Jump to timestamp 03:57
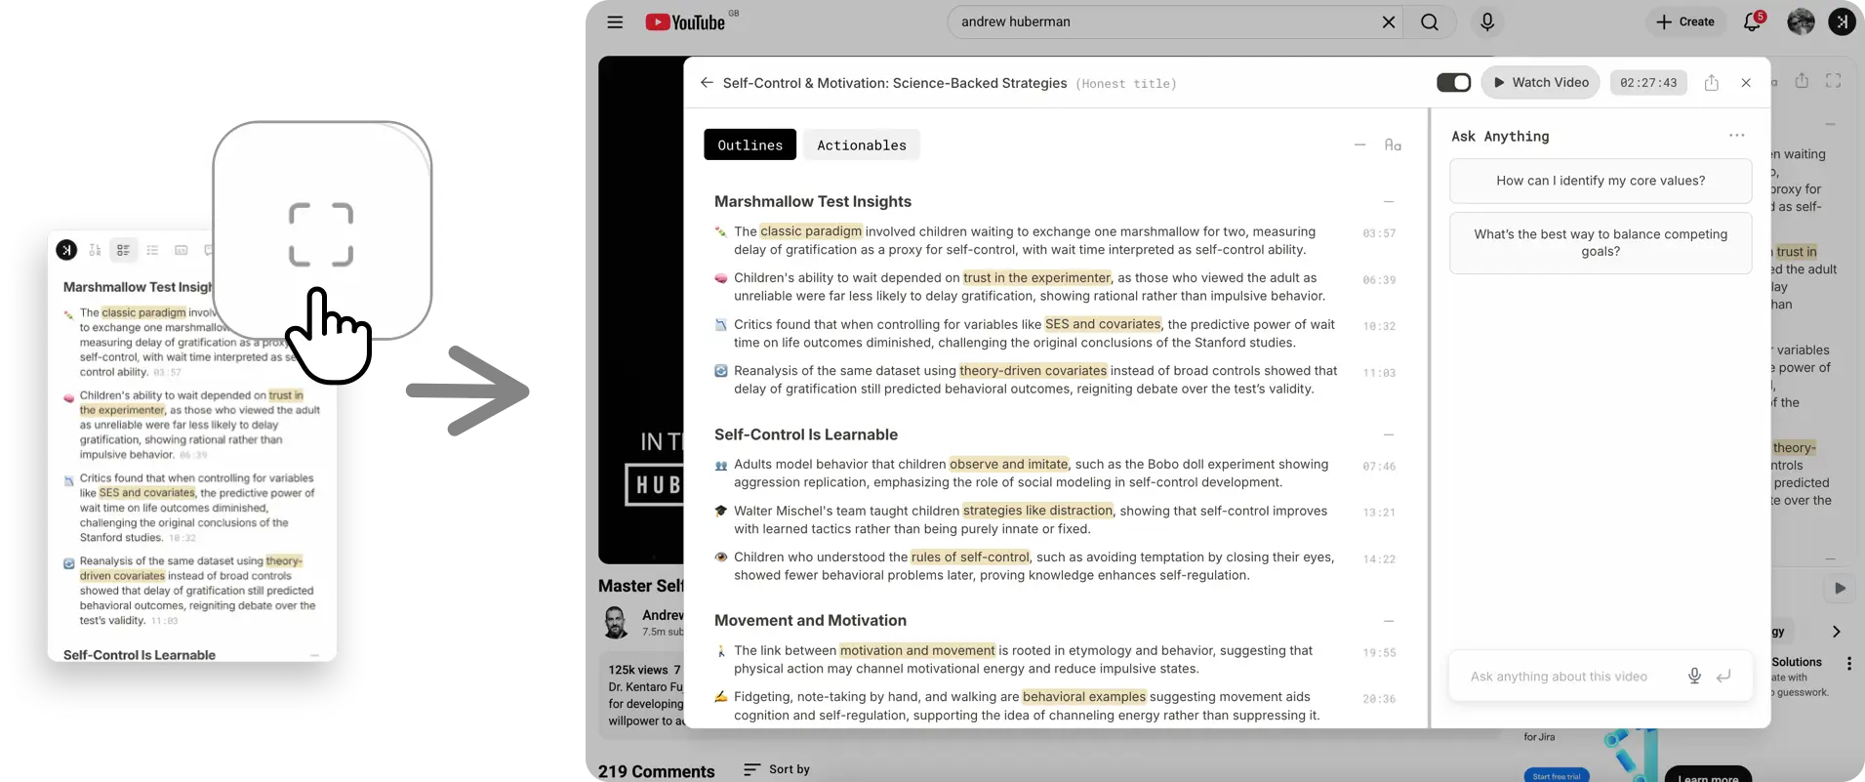 [x=1379, y=233]
